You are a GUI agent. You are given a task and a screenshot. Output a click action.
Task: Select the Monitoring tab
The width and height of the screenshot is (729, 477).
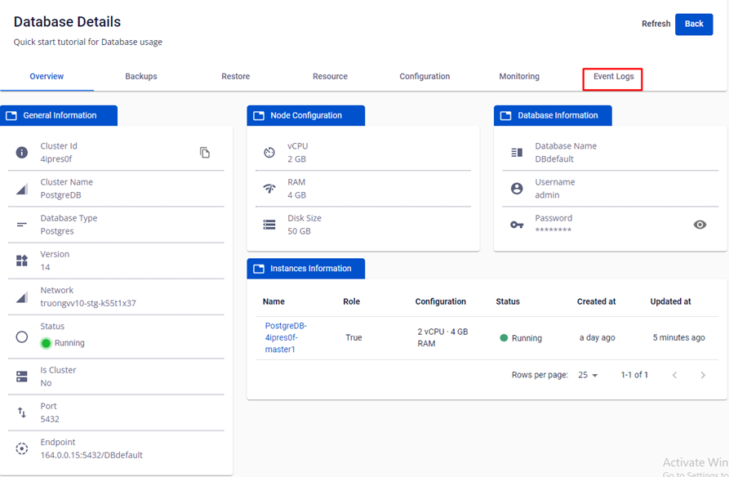tap(519, 76)
